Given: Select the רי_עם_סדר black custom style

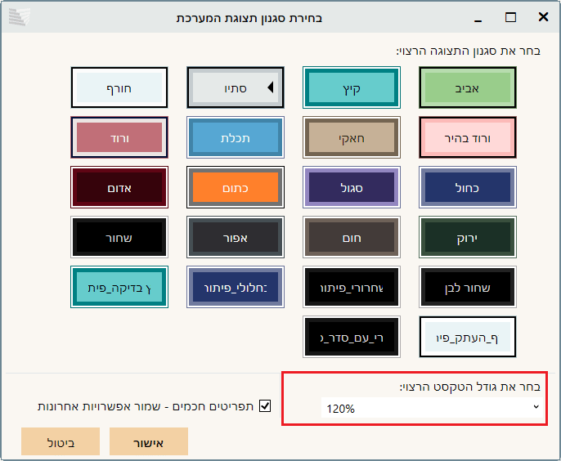Looking at the screenshot, I should pyautogui.click(x=352, y=337).
